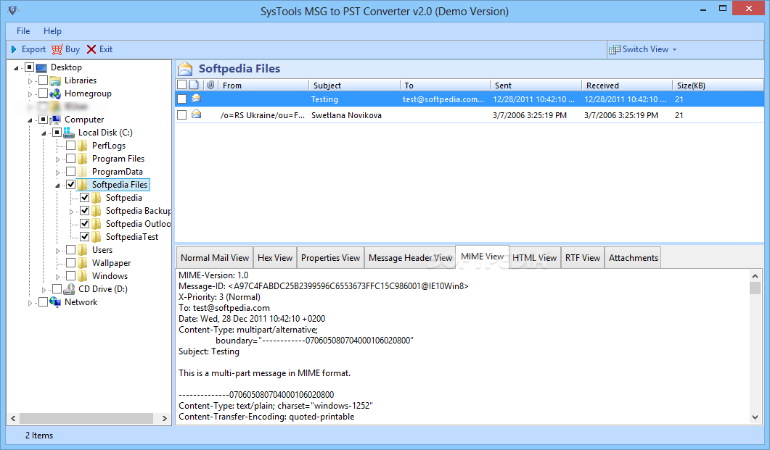Collapse the Desktop tree node
The height and width of the screenshot is (450, 770).
coord(16,68)
